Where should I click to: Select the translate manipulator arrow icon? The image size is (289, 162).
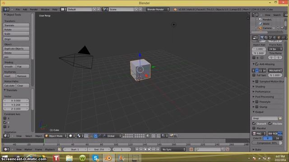coord(95,136)
